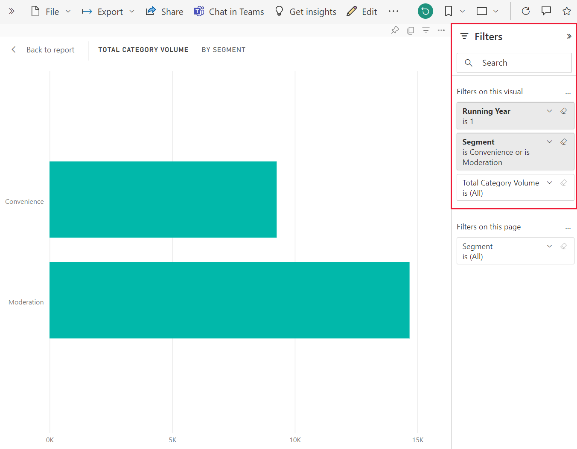Open the filters icon on the visual header
Screen dimensions: 577x449
[426, 30]
